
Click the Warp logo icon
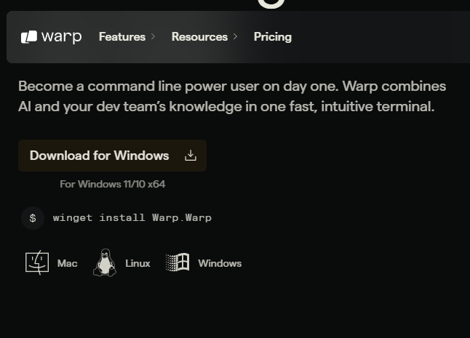click(29, 37)
